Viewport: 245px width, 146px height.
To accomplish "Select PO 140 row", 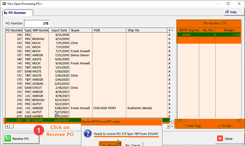I will click(88, 59).
